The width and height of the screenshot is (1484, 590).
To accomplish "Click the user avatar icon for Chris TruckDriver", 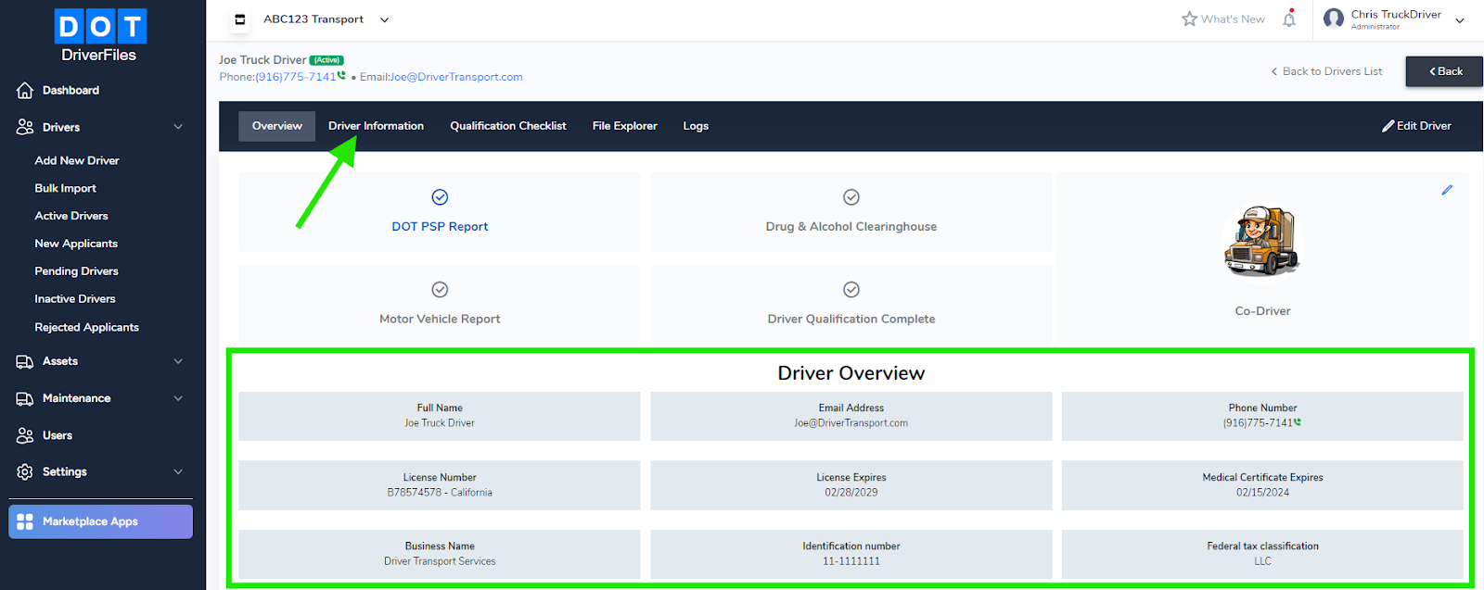I will [1334, 19].
